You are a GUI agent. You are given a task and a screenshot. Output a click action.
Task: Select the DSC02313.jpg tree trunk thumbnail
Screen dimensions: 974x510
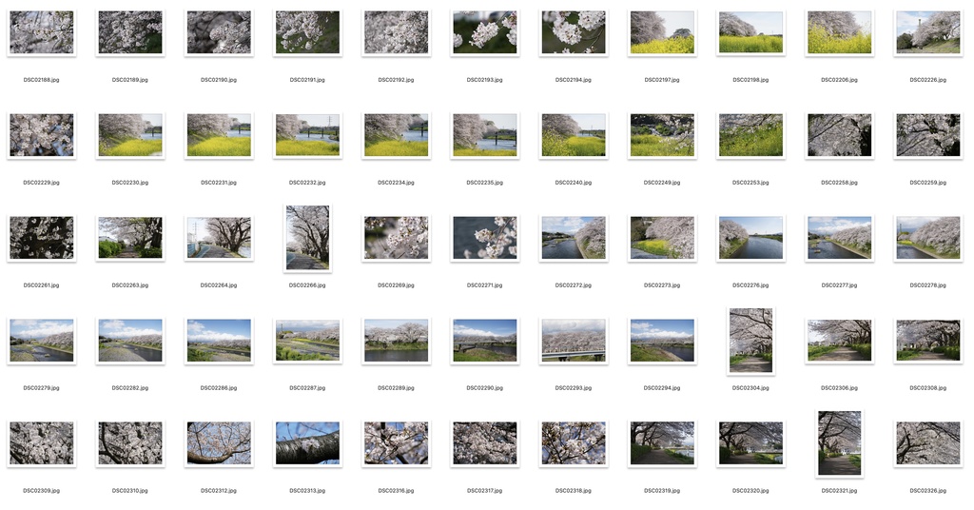(x=307, y=443)
